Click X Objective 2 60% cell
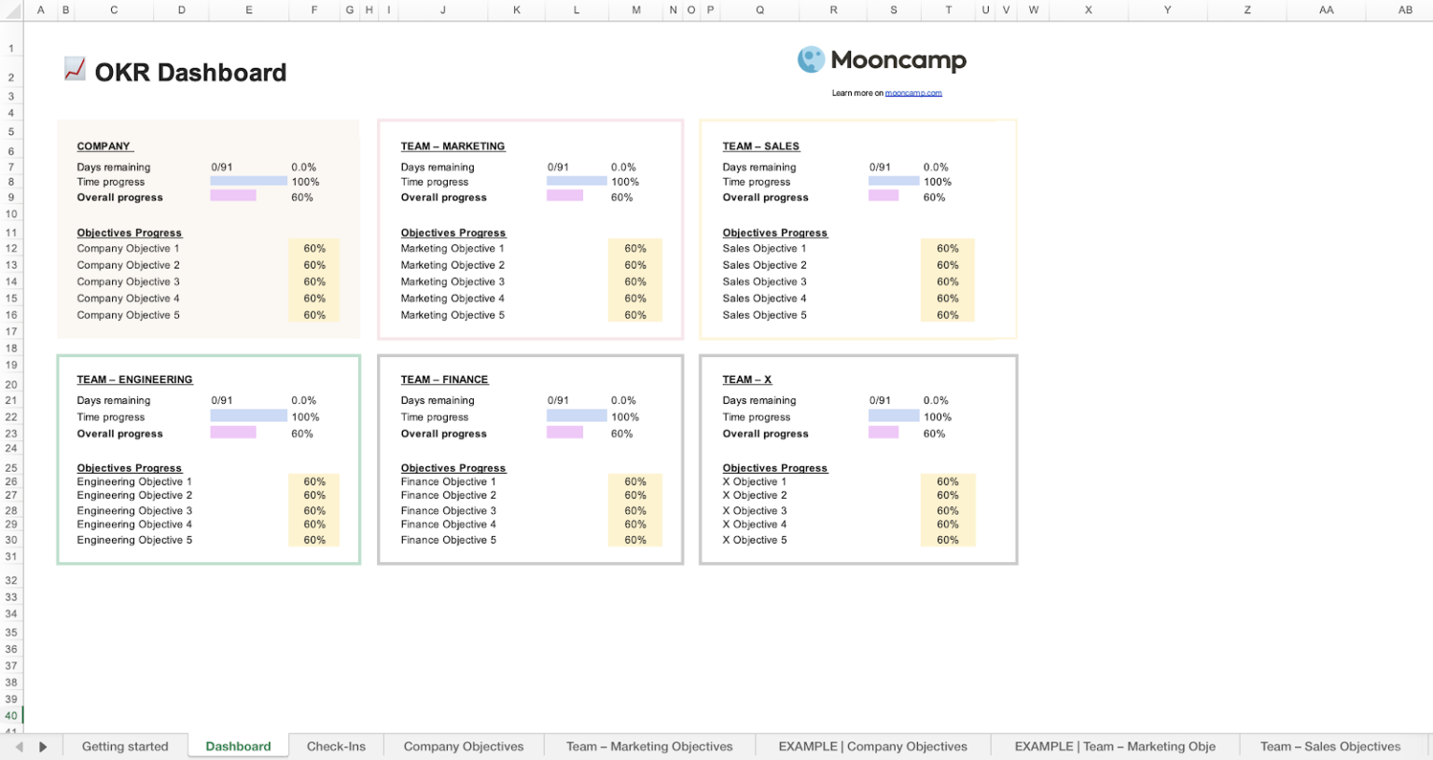Viewport: 1433px width, 760px height. tap(948, 496)
